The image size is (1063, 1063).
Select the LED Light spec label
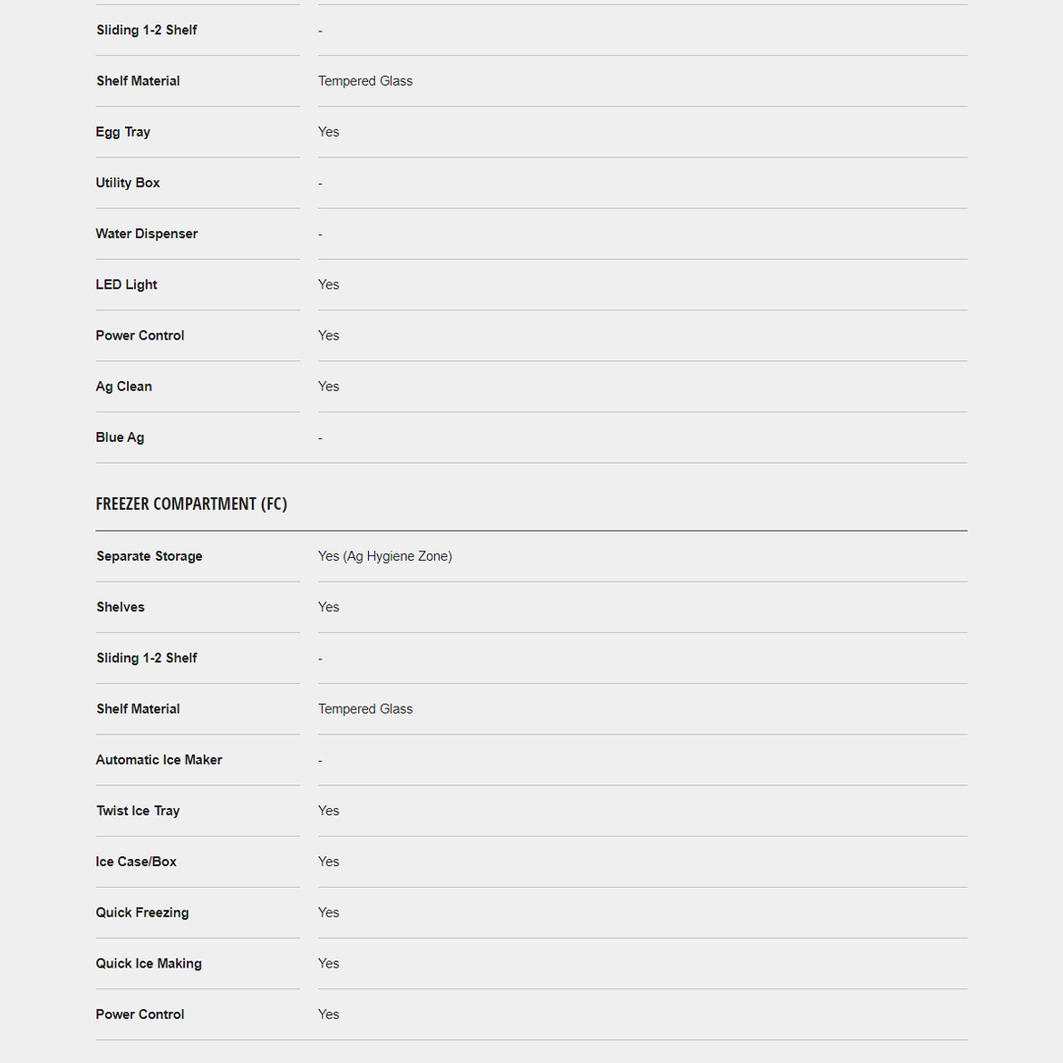pyautogui.click(x=127, y=284)
